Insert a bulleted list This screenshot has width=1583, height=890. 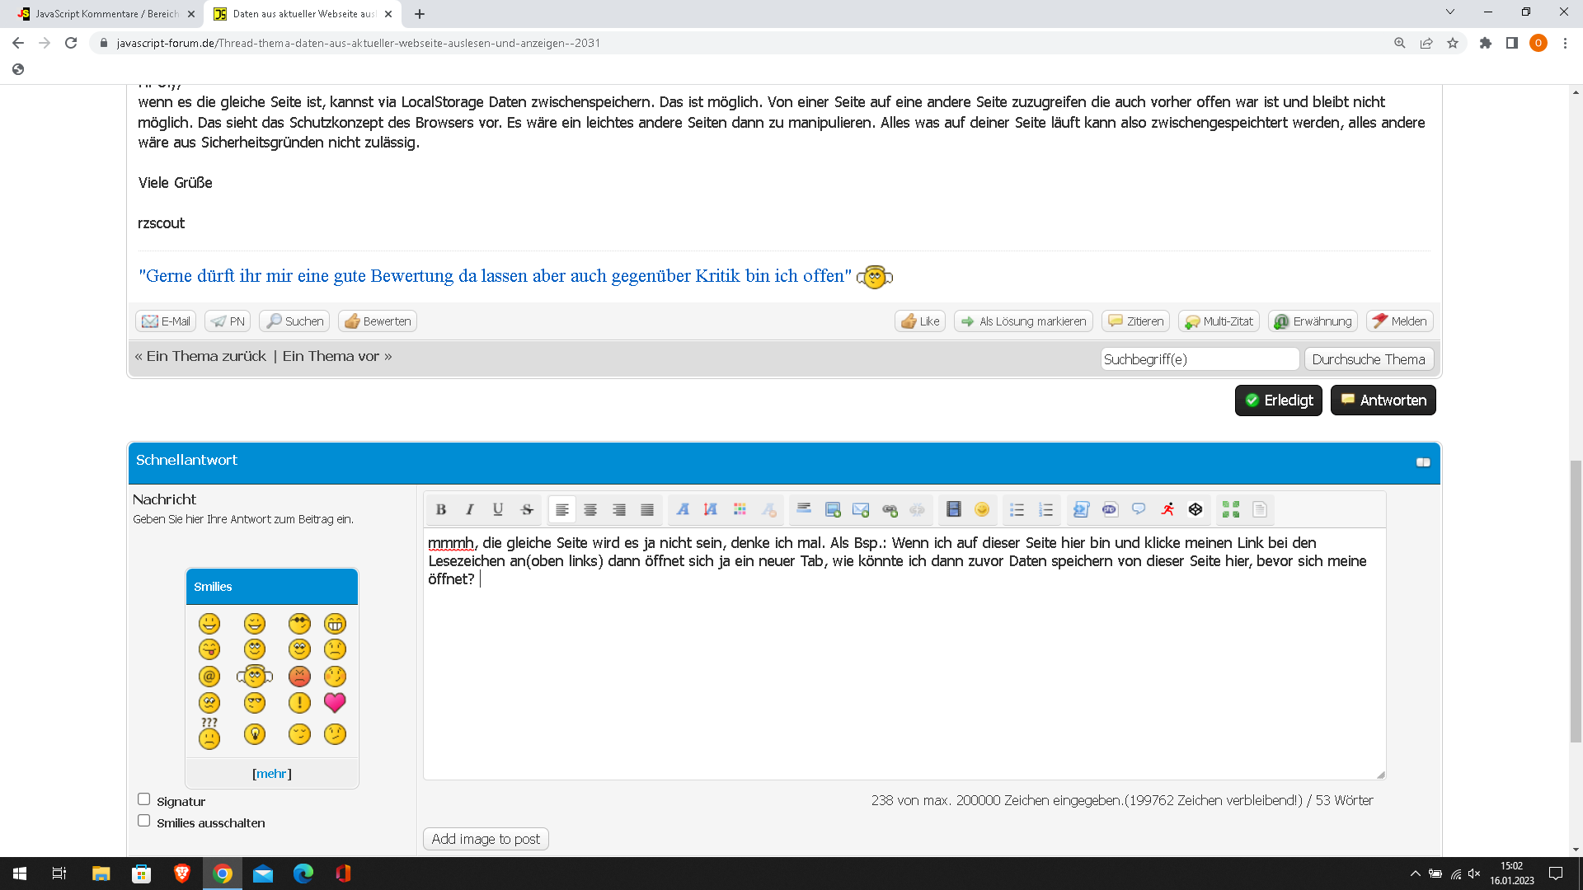coord(1017,510)
